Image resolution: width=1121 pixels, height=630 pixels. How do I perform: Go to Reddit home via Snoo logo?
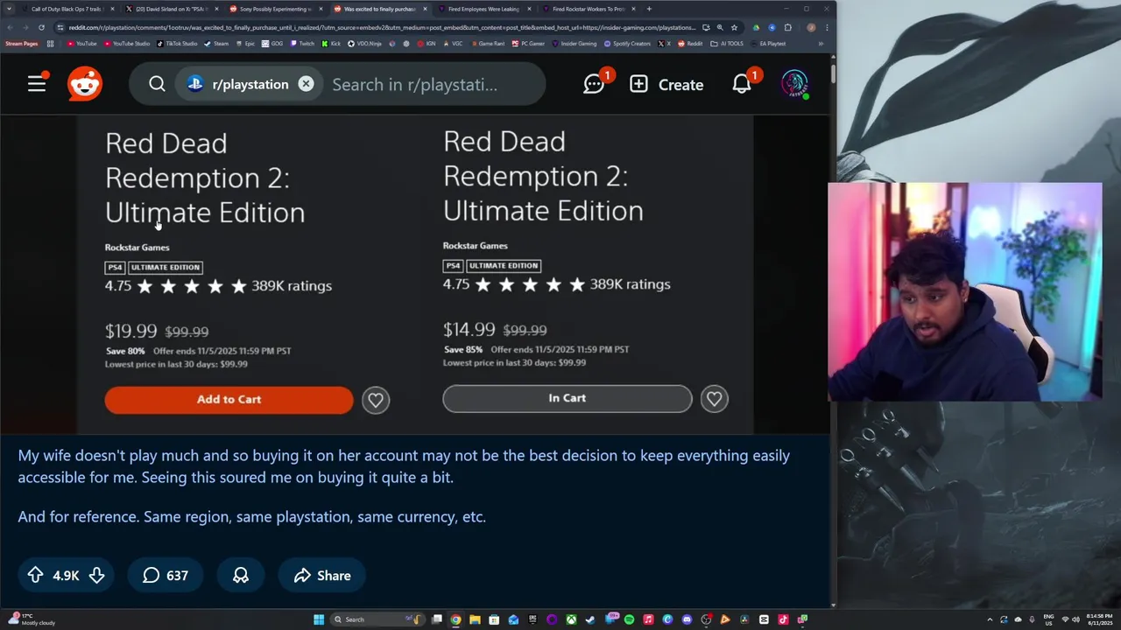coord(85,84)
